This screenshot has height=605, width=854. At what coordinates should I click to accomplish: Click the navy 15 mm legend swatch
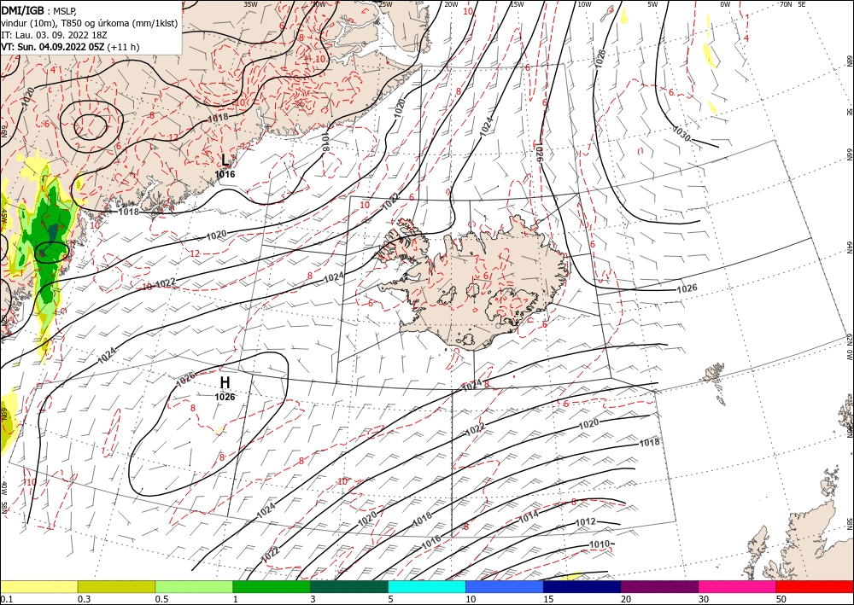[582, 586]
